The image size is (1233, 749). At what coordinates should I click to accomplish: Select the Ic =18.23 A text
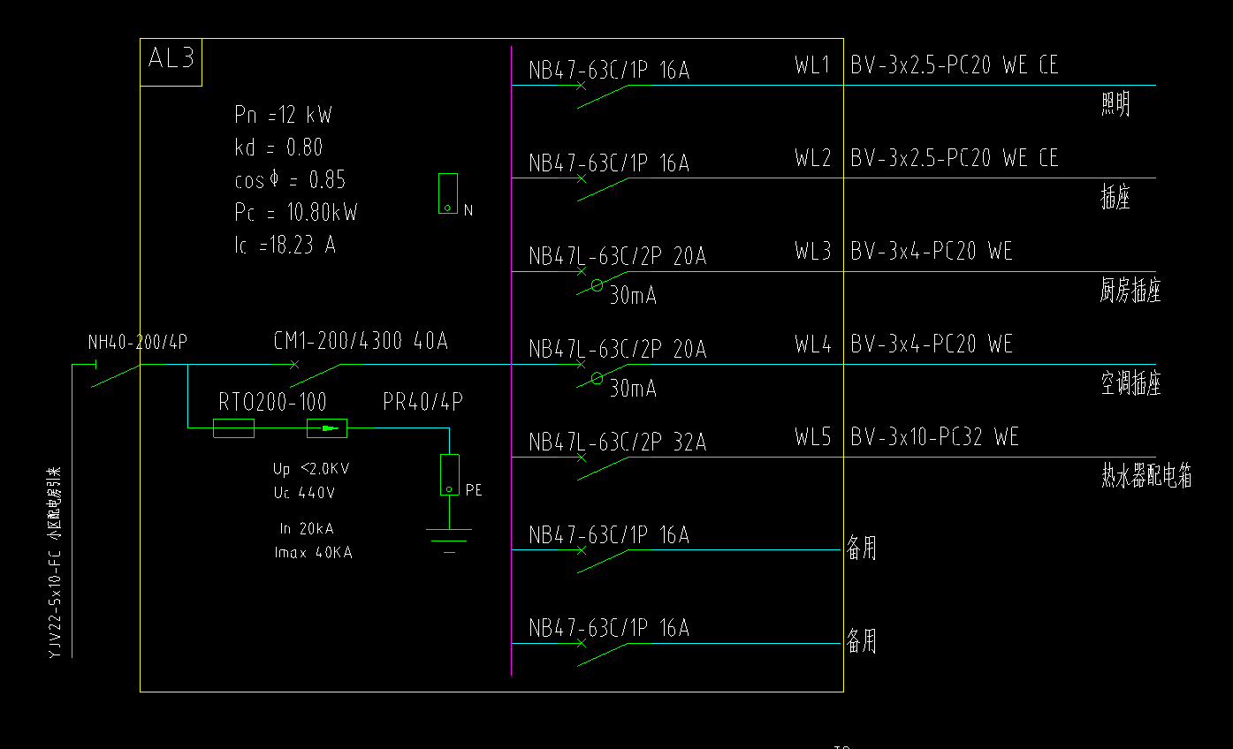pyautogui.click(x=285, y=246)
